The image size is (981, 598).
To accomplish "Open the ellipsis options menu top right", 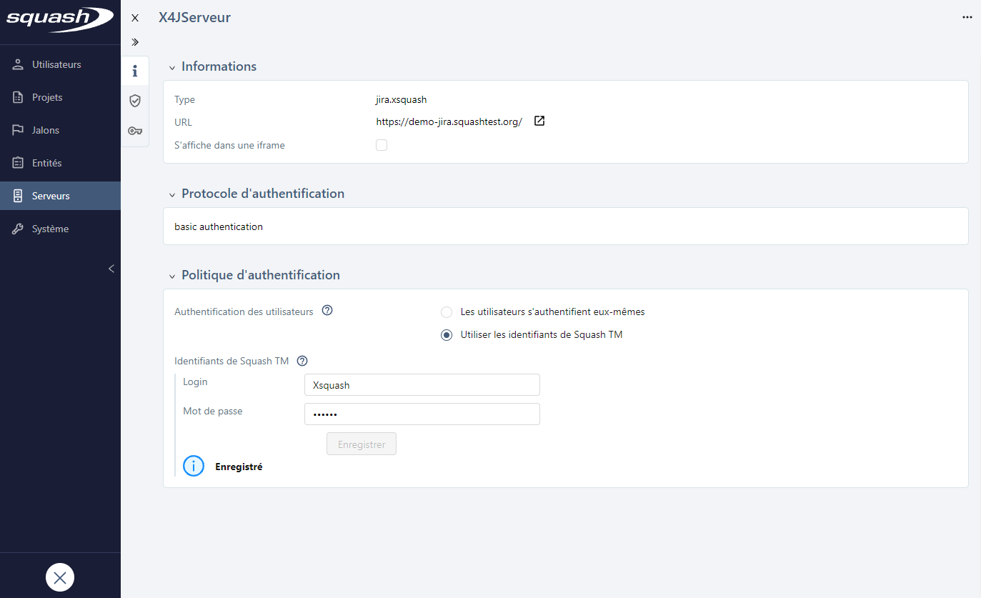I will click(x=967, y=16).
